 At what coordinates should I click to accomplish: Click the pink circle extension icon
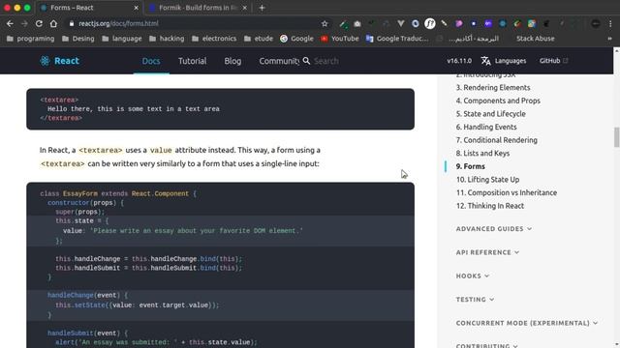tap(458, 23)
